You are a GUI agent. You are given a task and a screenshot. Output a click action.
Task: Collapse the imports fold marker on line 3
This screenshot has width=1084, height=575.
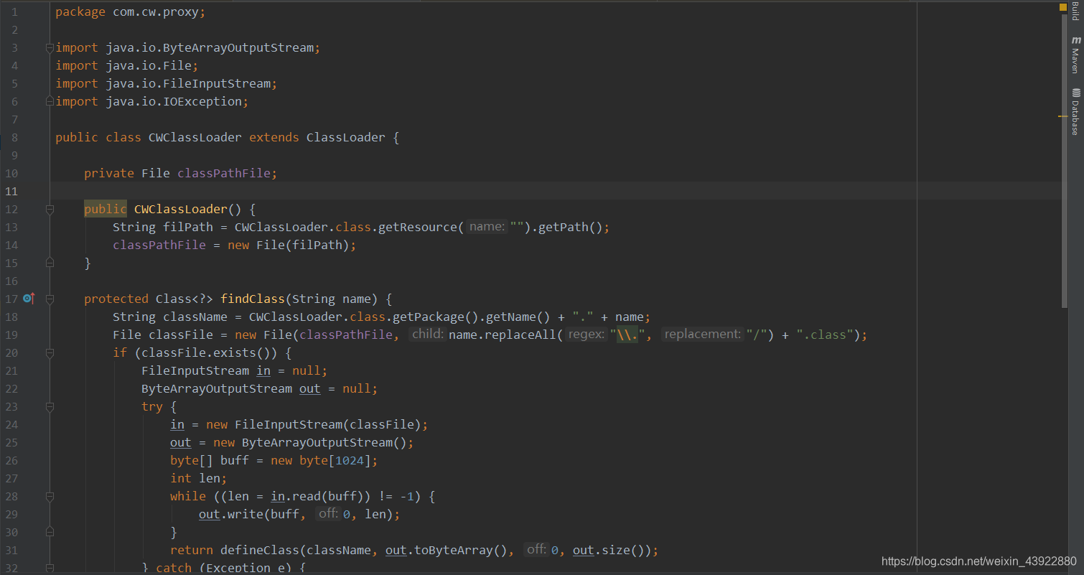[50, 48]
